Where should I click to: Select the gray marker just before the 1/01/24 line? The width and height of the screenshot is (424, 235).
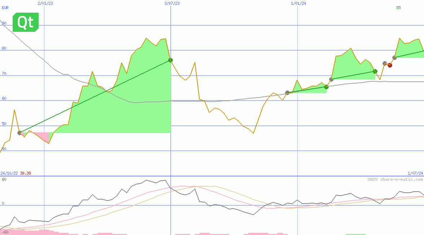pos(287,93)
